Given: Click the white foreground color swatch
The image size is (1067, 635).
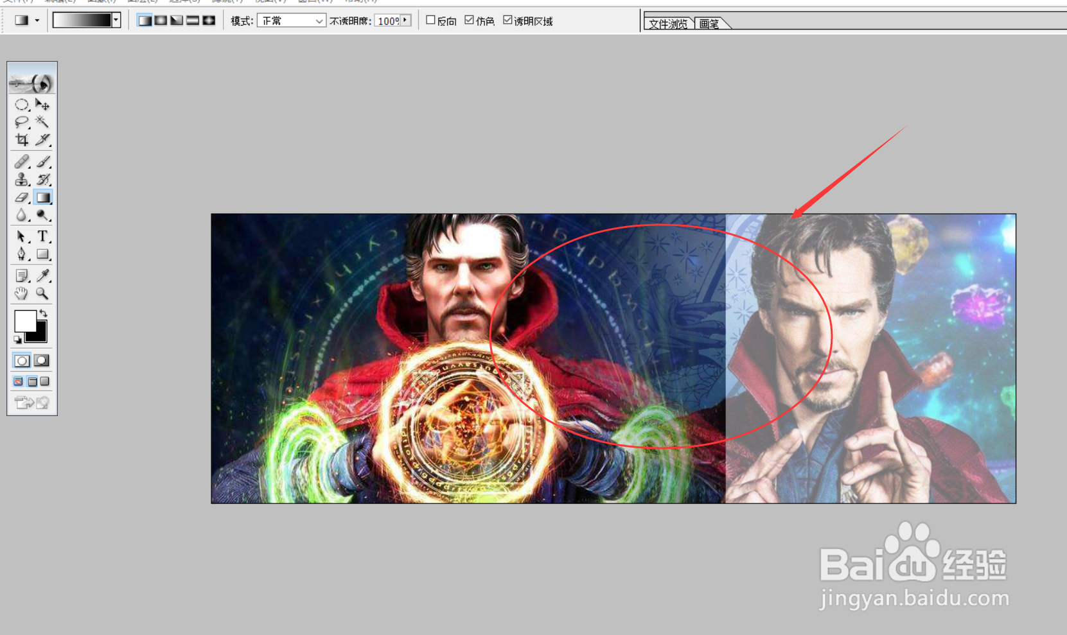Looking at the screenshot, I should pyautogui.click(x=24, y=320).
